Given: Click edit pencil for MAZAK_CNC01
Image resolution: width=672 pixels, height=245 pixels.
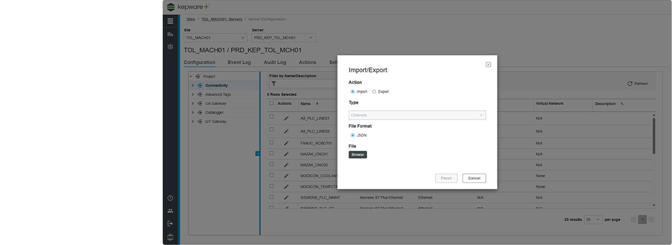Looking at the screenshot, I should tap(286, 154).
